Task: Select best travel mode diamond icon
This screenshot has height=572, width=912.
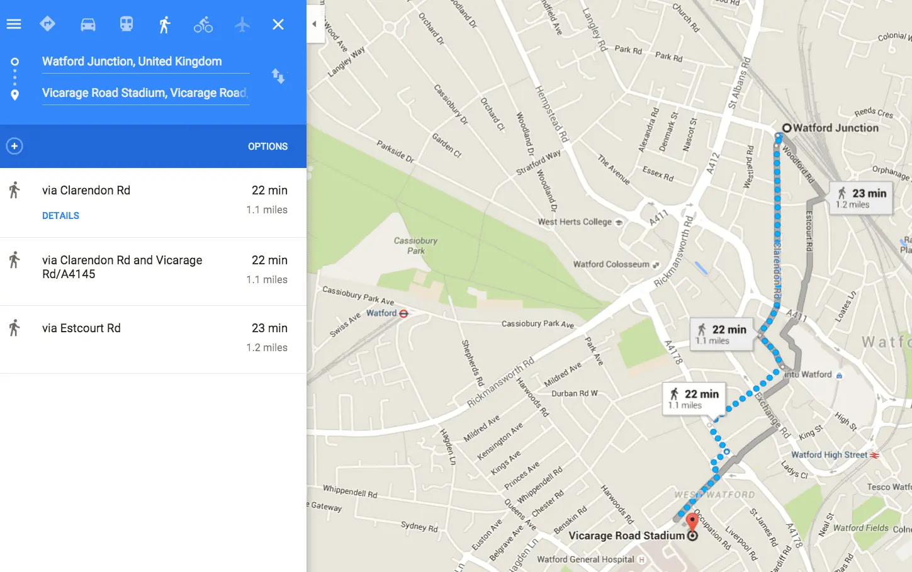Action: pos(47,24)
